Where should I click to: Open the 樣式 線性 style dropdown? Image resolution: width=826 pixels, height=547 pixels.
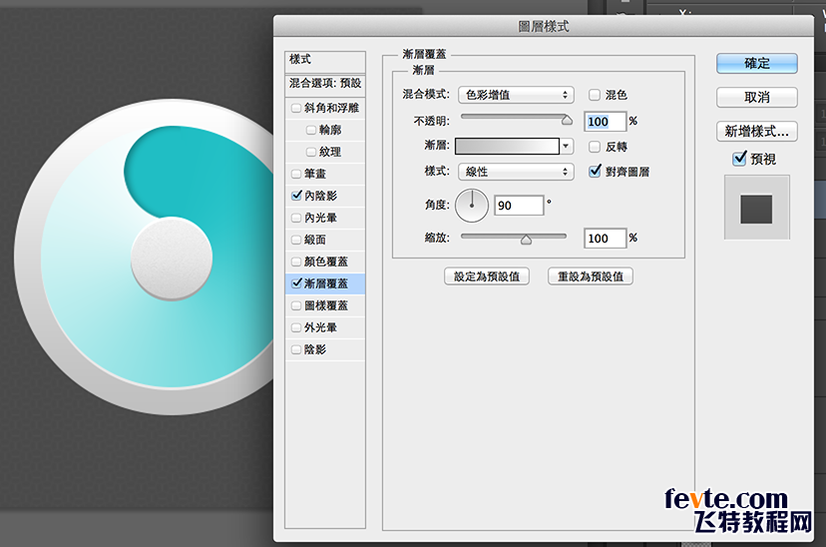pyautogui.click(x=516, y=172)
